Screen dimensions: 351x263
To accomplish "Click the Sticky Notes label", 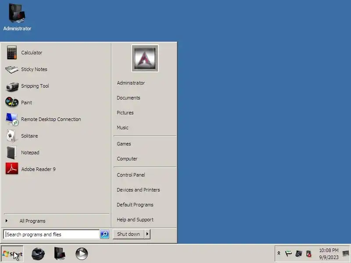I will (34, 69).
